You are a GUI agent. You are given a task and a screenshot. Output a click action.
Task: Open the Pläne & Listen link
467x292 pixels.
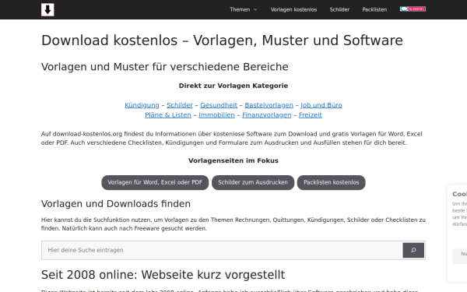(168, 115)
